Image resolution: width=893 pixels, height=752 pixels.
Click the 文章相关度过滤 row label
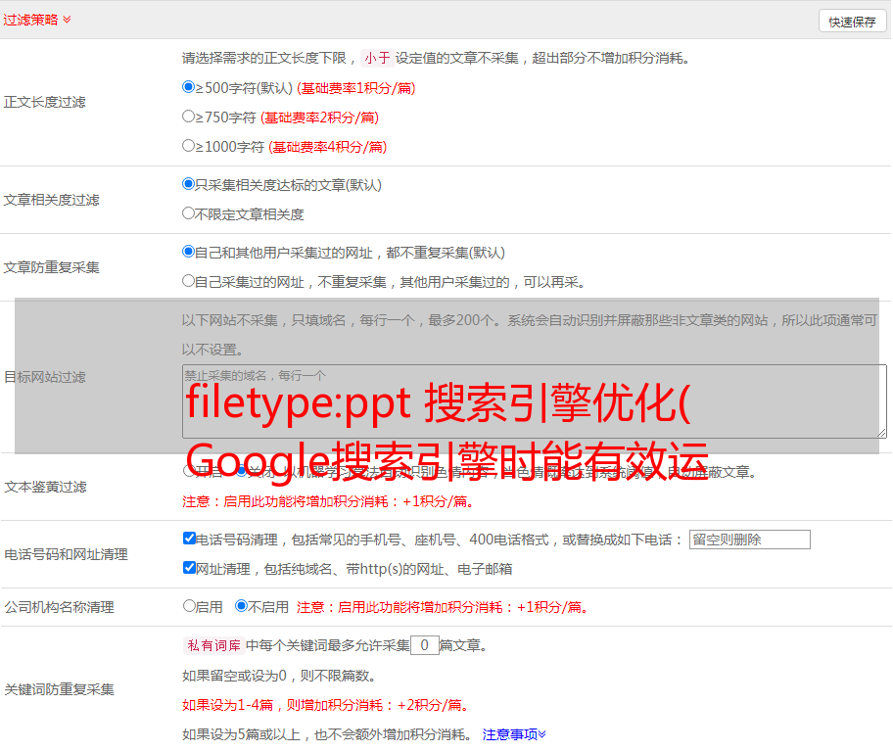click(x=51, y=200)
